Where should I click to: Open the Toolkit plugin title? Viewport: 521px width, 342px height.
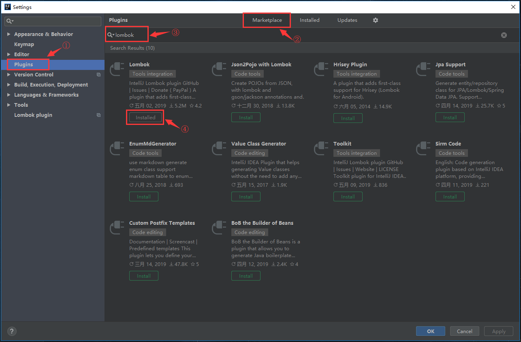point(342,144)
